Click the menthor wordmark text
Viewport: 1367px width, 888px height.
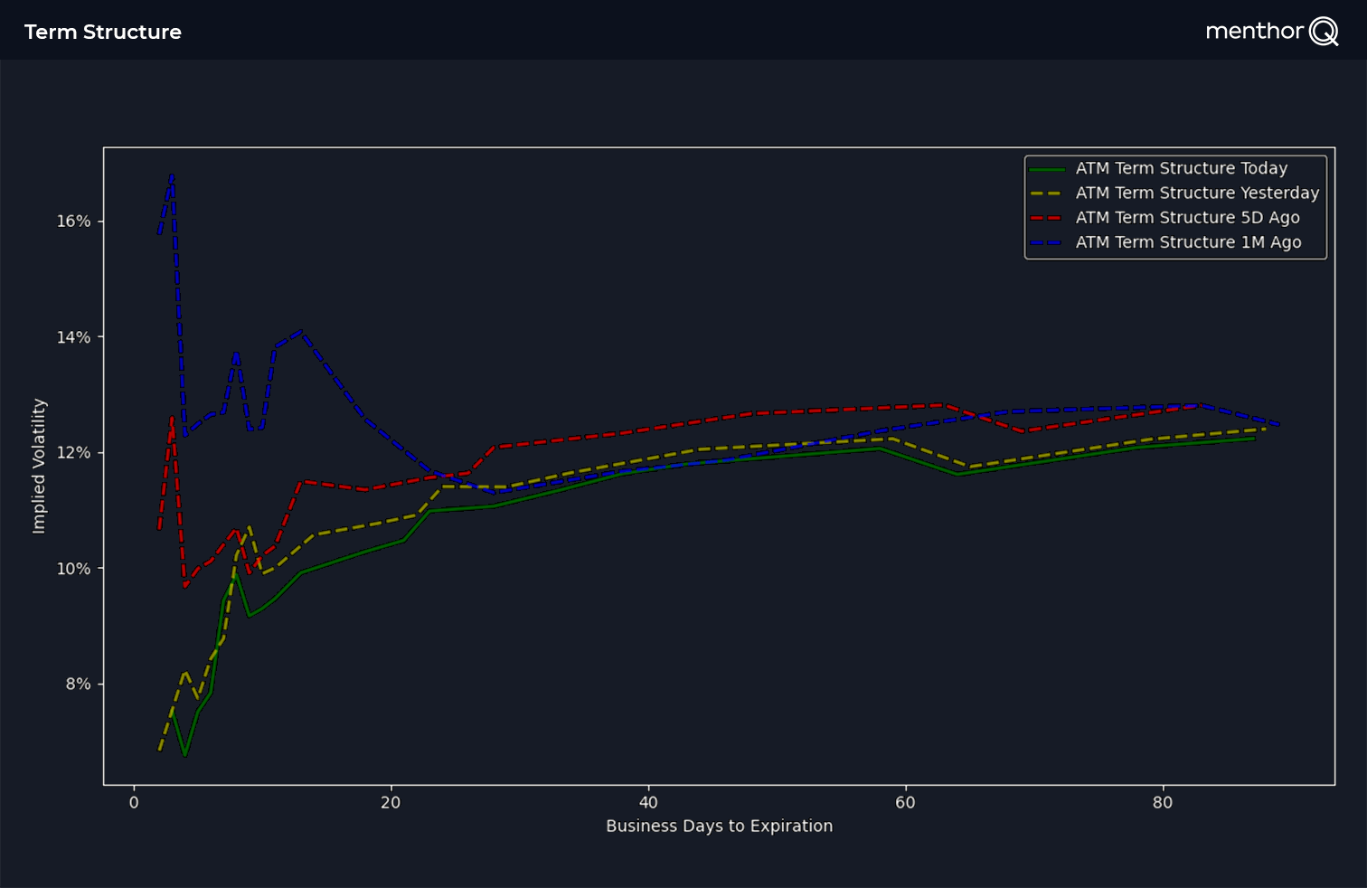point(1254,32)
